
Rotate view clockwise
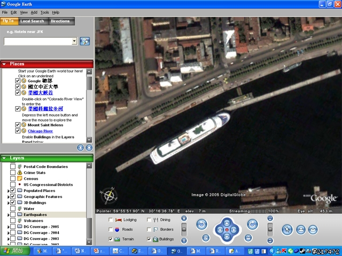click(x=252, y=224)
